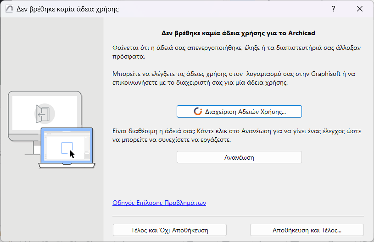
Task: Click the Ανανέωση refresh button
Action: pyautogui.click(x=239, y=157)
